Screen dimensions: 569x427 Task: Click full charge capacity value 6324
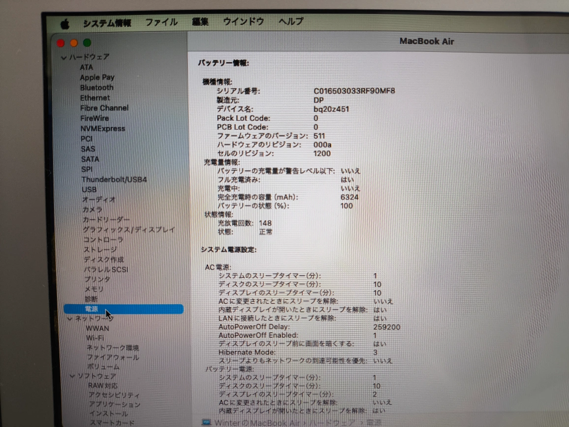tap(349, 197)
